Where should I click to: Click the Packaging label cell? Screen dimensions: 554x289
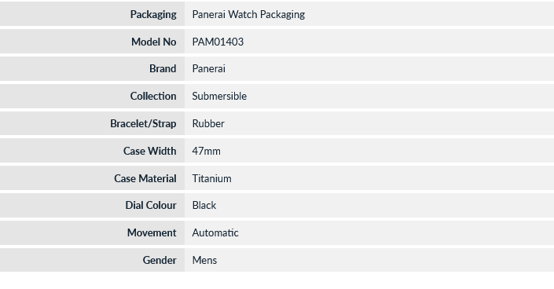[x=92, y=14]
